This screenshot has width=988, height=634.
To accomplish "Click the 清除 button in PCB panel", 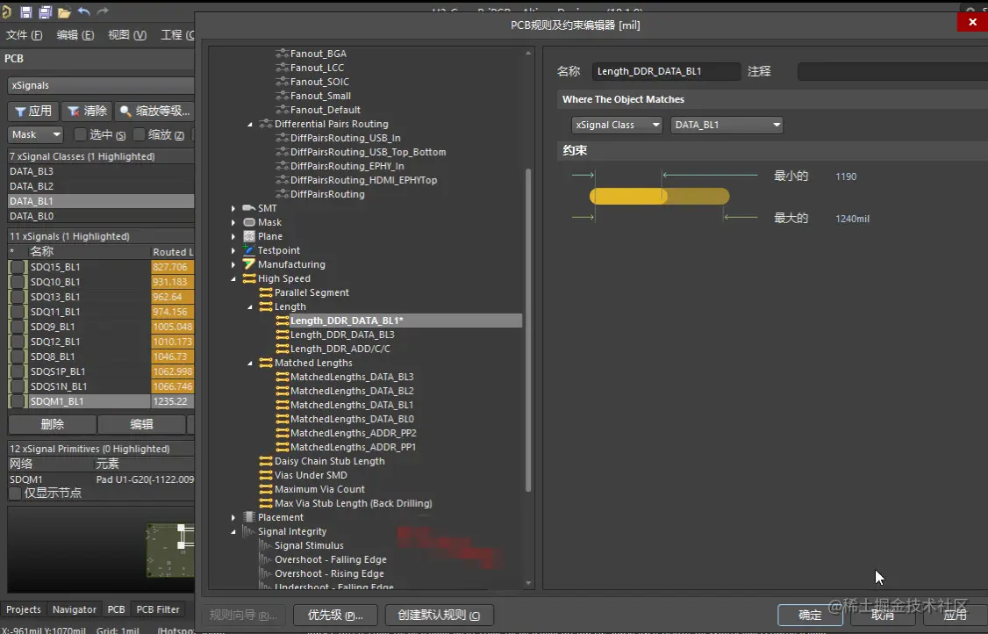I will [x=88, y=111].
